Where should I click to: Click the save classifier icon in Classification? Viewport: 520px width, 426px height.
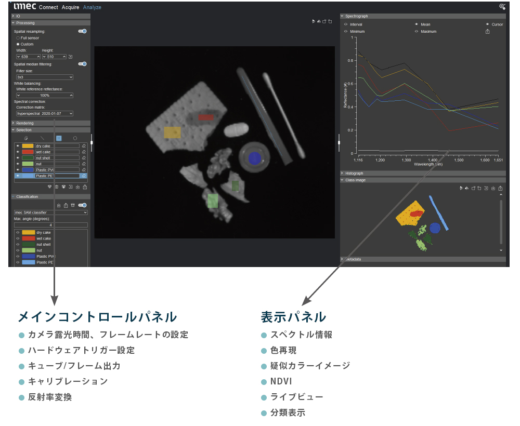59,205
